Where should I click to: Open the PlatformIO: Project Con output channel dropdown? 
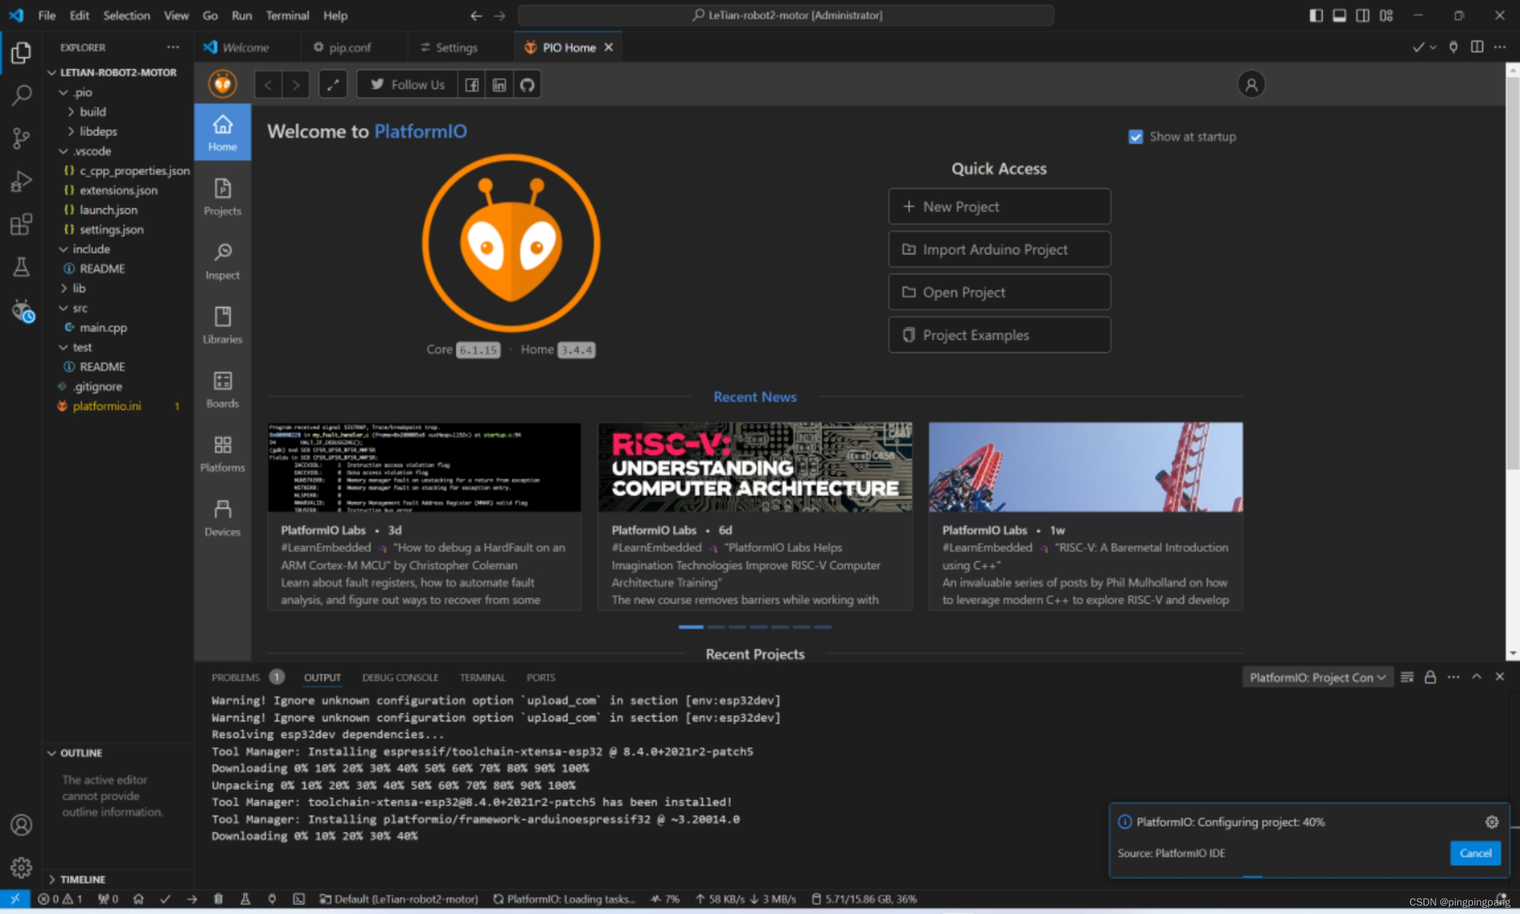pos(1317,678)
